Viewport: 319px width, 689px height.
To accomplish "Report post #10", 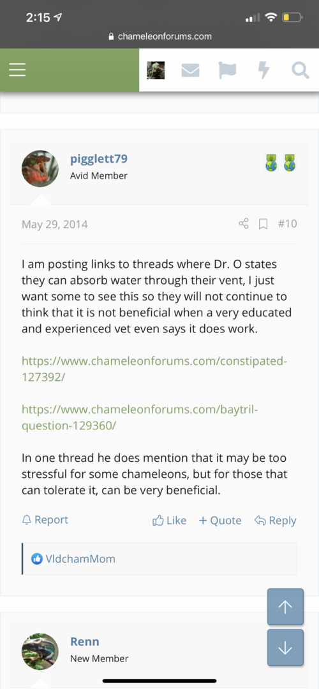I will tap(45, 520).
